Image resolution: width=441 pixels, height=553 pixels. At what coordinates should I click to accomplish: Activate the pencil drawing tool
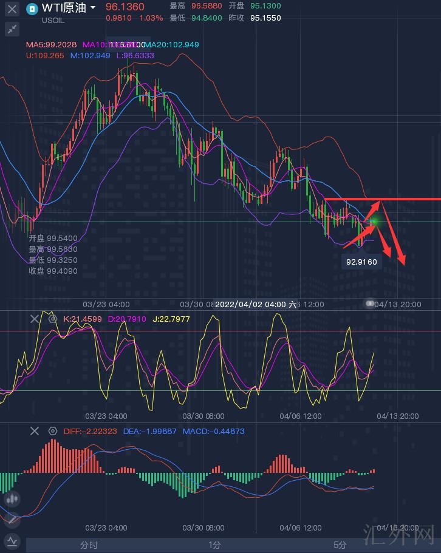[x=12, y=520]
